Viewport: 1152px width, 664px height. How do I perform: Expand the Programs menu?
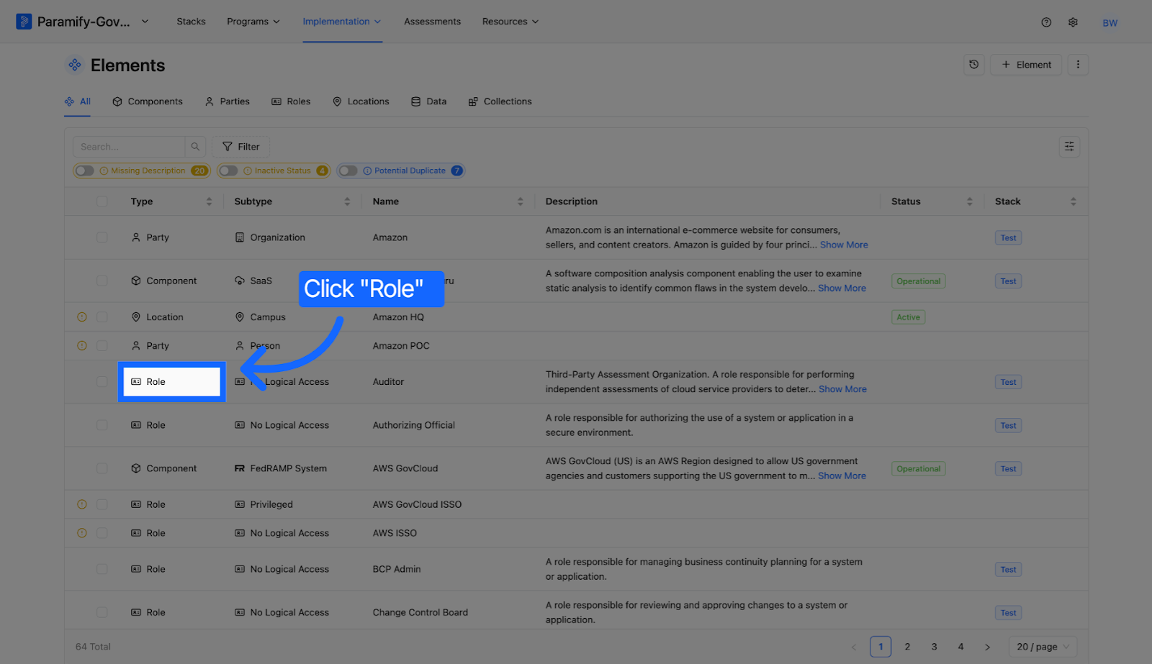(x=253, y=22)
